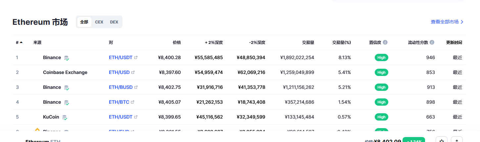This screenshot has height=142, width=480.
Task: Click the info icon beside 置信度
Action: pos(385,43)
